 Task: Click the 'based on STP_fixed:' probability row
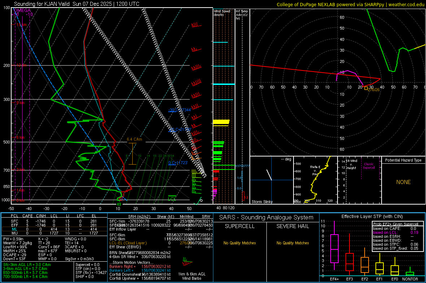pyautogui.click(x=396, y=248)
